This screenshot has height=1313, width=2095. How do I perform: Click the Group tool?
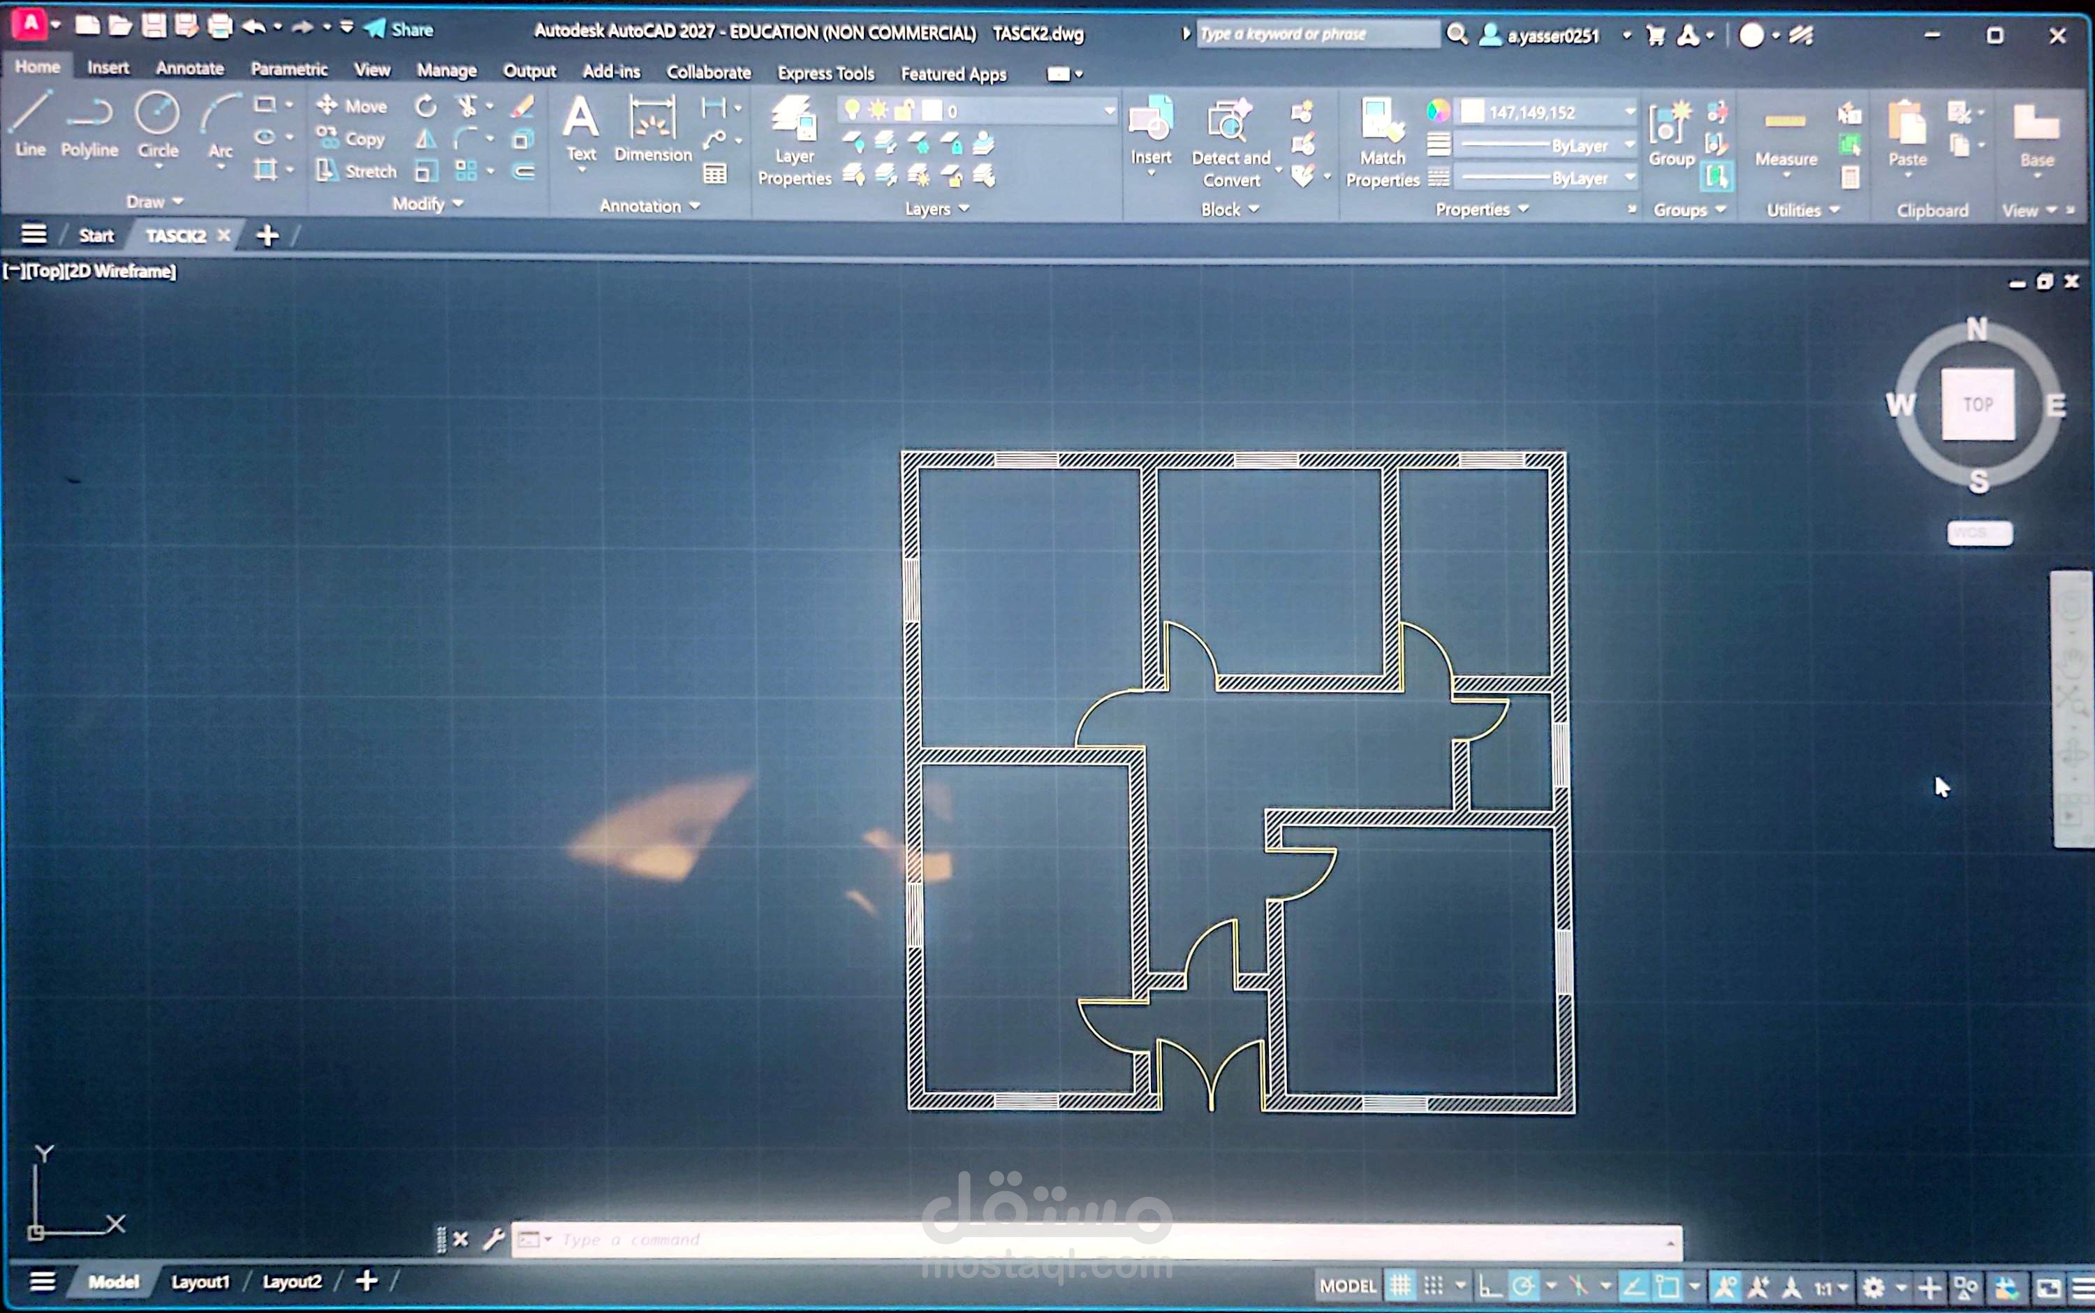[x=1671, y=133]
